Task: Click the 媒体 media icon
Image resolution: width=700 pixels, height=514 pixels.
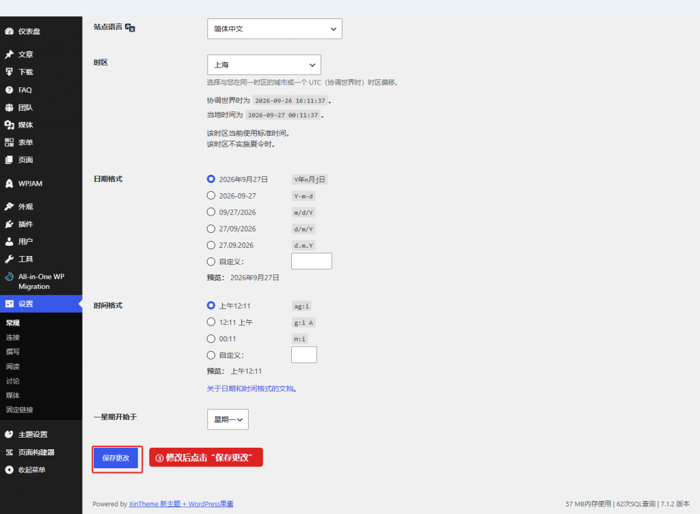Action: tap(9, 125)
